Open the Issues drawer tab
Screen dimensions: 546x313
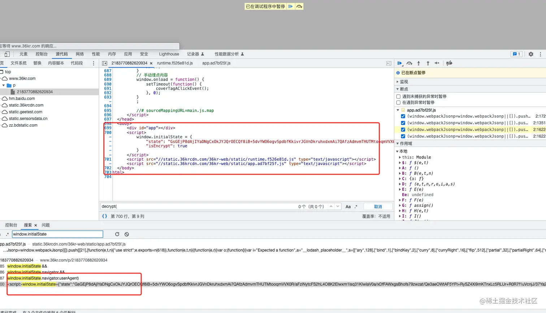[x=45, y=225]
